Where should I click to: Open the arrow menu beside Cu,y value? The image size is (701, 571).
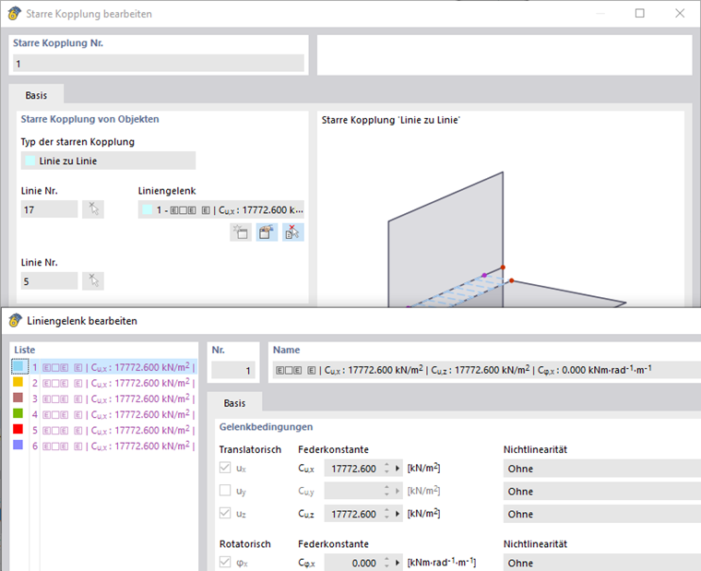click(x=398, y=492)
